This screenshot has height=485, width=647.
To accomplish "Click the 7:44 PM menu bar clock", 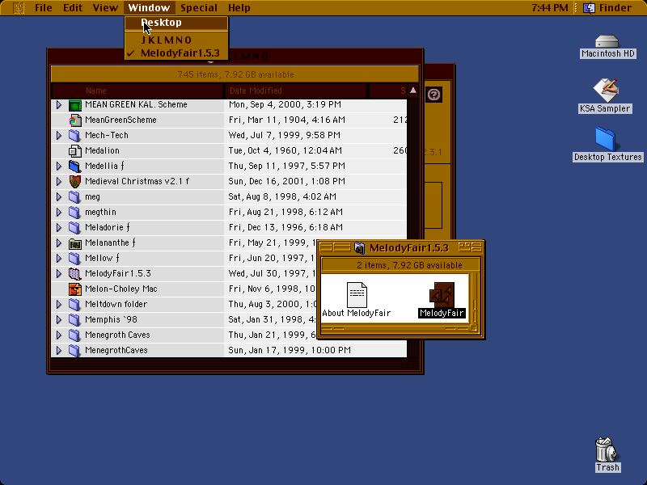I will click(x=550, y=7).
